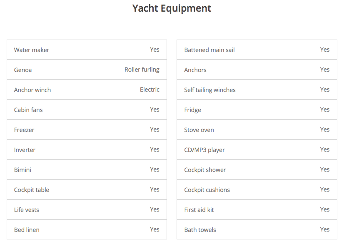Click the Yacht Equipment heading
Screen dimensions: 344x249
click(172, 8)
